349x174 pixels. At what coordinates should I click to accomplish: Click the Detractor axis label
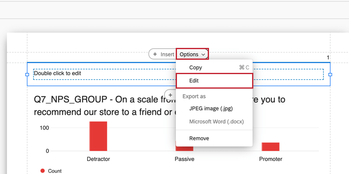tap(98, 159)
